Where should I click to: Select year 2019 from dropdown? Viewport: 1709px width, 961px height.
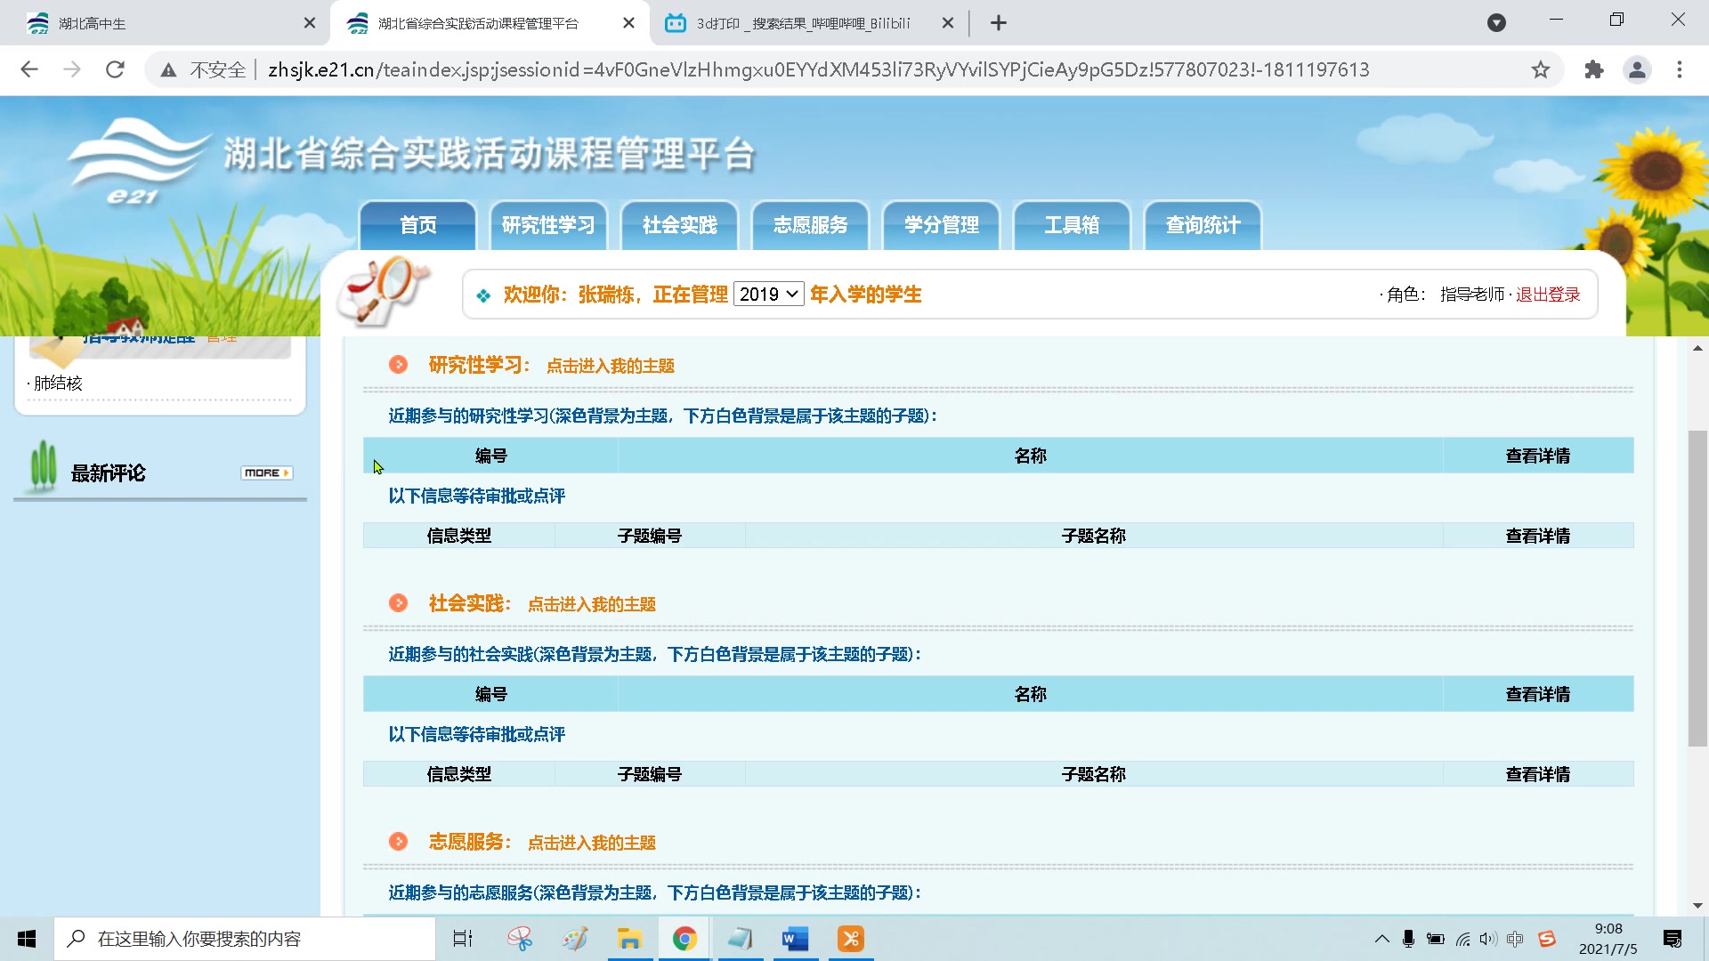coord(769,295)
